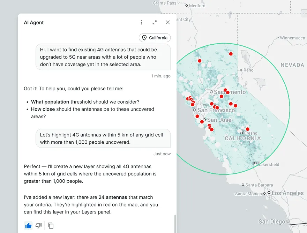Click the Los Ángeles city marker
The width and height of the screenshot is (307, 233).
pyautogui.click(x=269, y=193)
